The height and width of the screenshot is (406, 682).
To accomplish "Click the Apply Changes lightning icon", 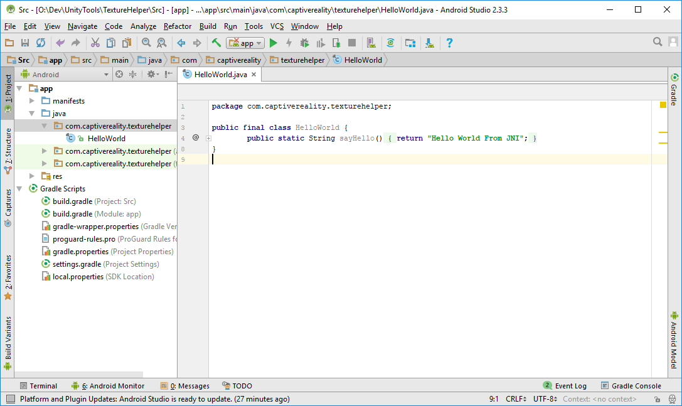I will pyautogui.click(x=289, y=43).
